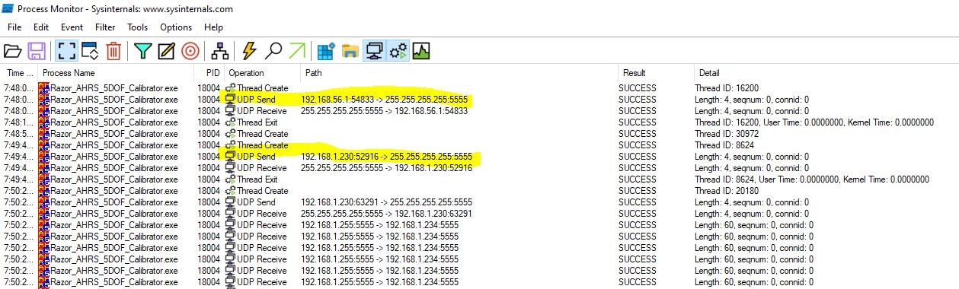959x289 pixels.
Task: Toggle the Autoscroll icon
Action: coord(90,51)
